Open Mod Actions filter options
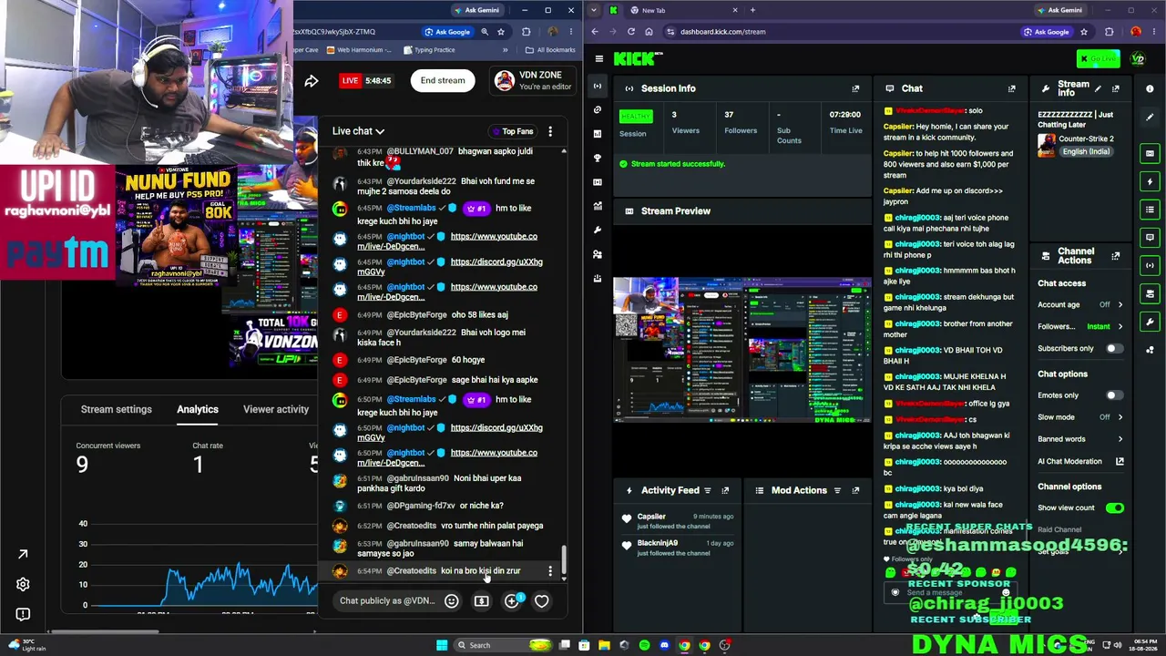Screen dimensions: 1166x656 (837, 490)
